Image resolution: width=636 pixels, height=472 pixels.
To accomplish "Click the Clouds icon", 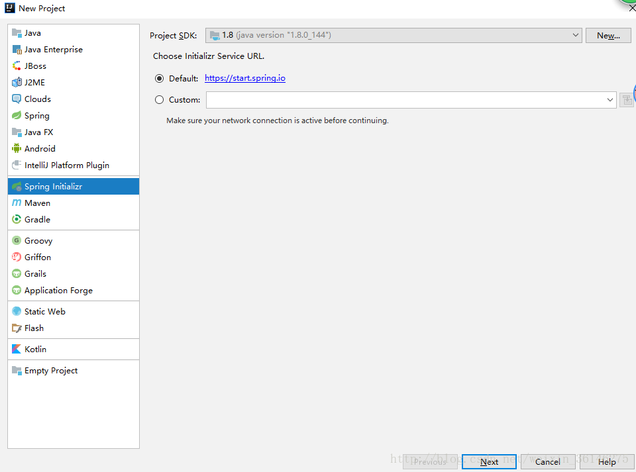I will point(17,99).
